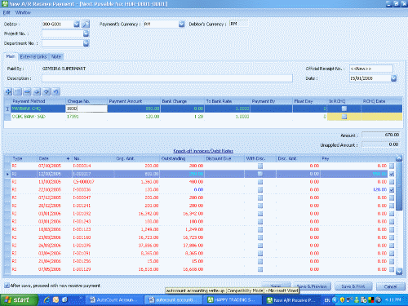Click the undo arrow icon in payment toolbar
Screen dimensions: 408x306
55,91
